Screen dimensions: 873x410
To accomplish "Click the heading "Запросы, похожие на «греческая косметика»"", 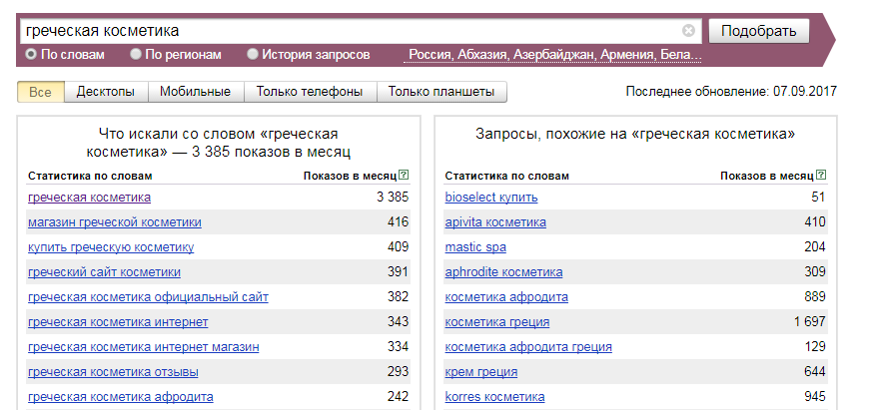I will click(x=635, y=134).
